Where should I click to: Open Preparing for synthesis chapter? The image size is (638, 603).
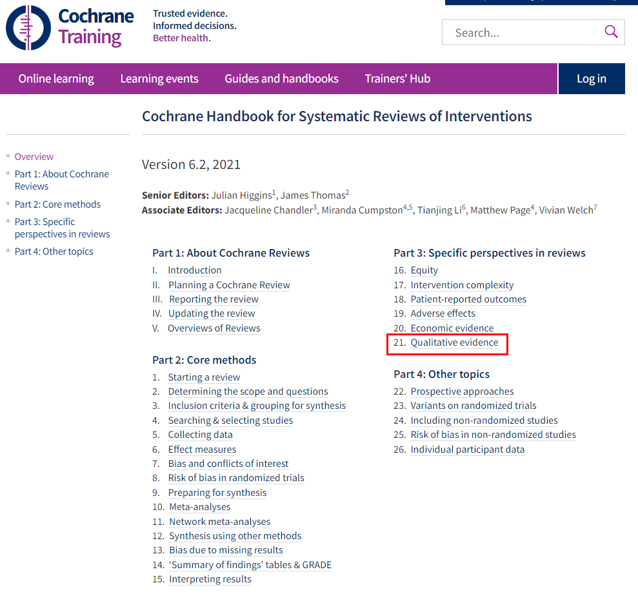[x=217, y=492]
